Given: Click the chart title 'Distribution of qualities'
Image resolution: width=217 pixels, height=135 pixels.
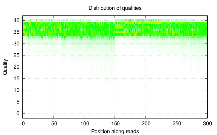Looking at the screenshot, I should 115,8.
